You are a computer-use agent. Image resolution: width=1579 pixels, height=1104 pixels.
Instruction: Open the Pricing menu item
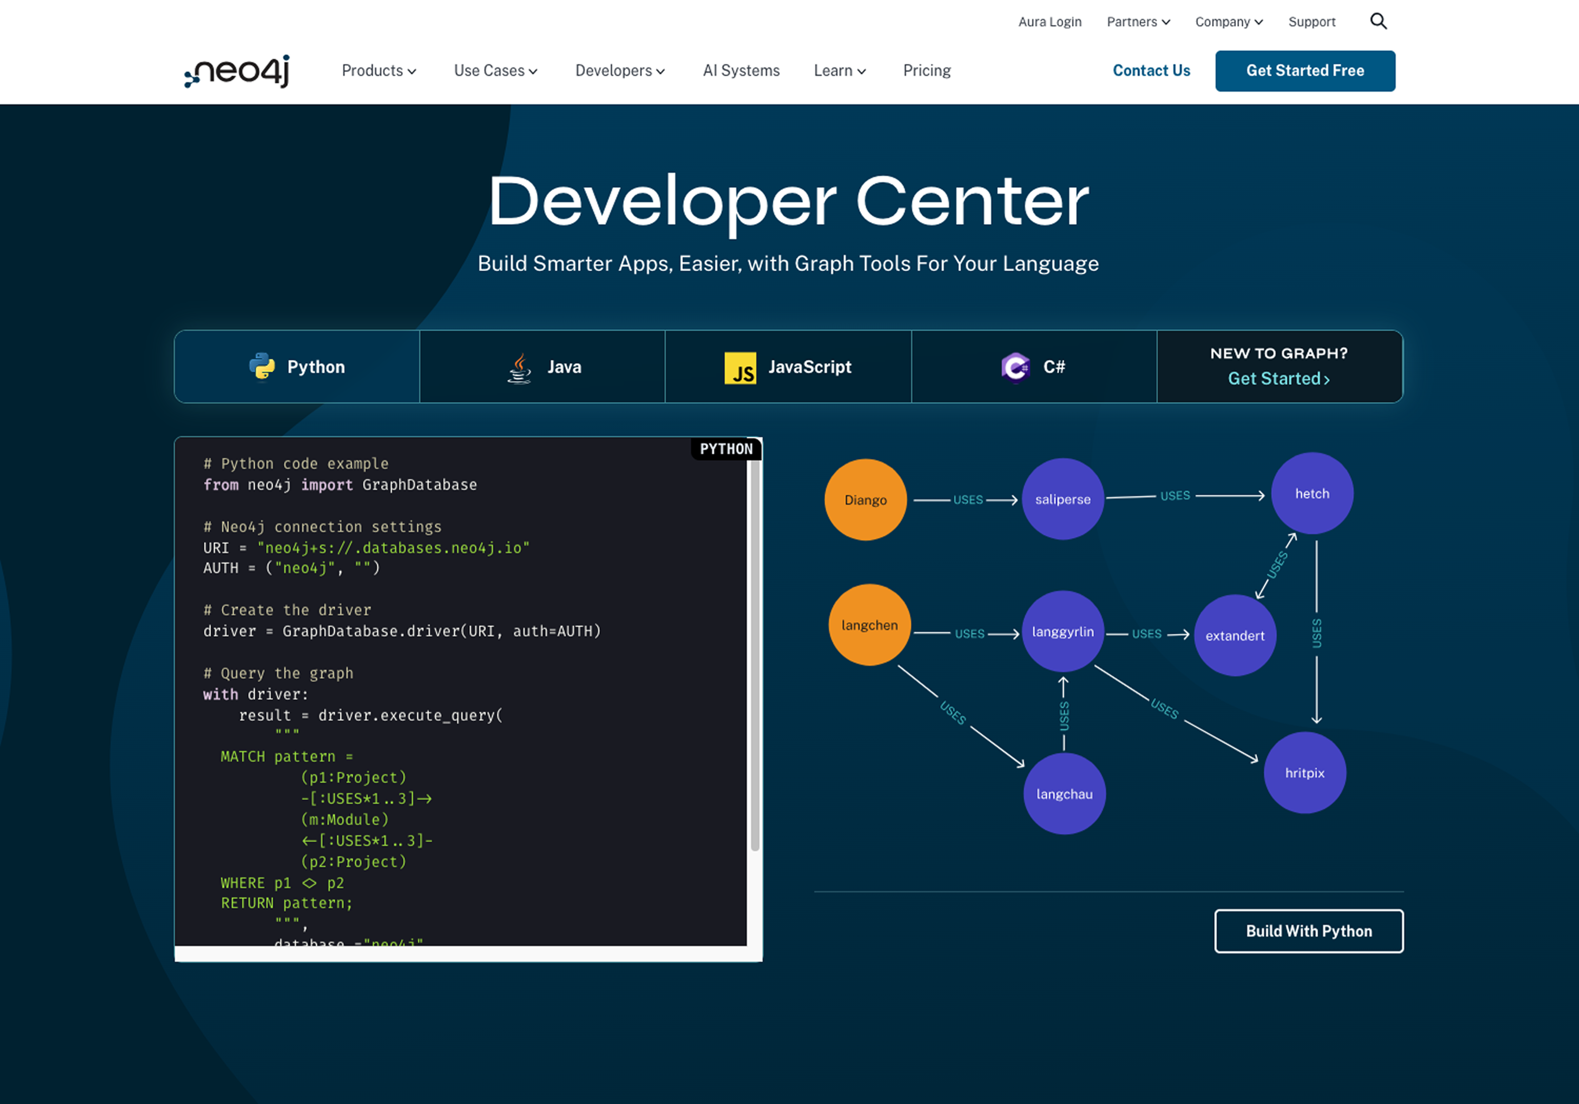(x=926, y=71)
